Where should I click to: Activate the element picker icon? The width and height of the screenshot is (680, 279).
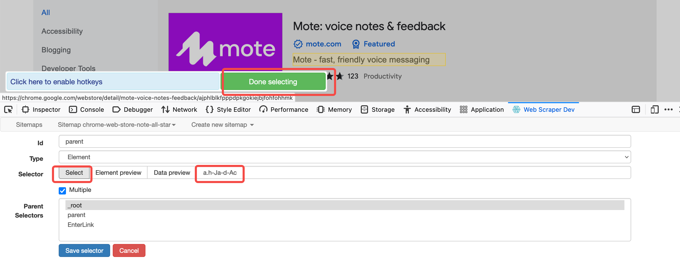8,109
